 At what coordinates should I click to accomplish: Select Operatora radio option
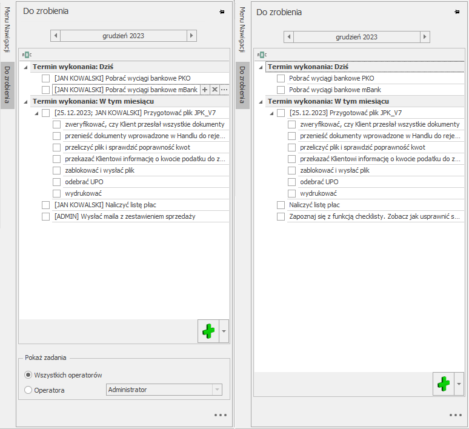(28, 390)
